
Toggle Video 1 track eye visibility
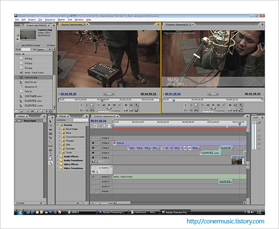[93, 158]
